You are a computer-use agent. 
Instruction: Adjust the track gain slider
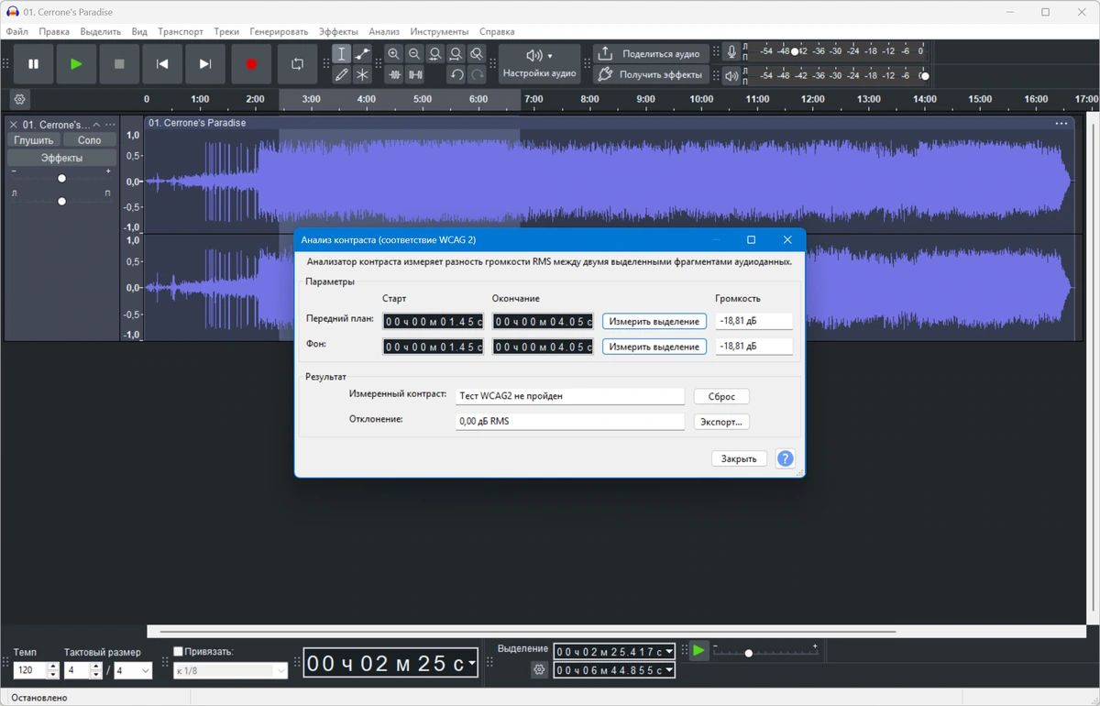pyautogui.click(x=61, y=178)
